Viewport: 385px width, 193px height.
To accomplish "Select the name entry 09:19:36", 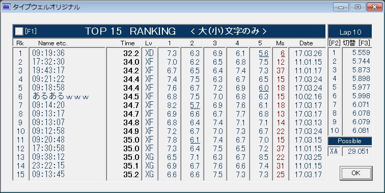I will (x=48, y=53).
